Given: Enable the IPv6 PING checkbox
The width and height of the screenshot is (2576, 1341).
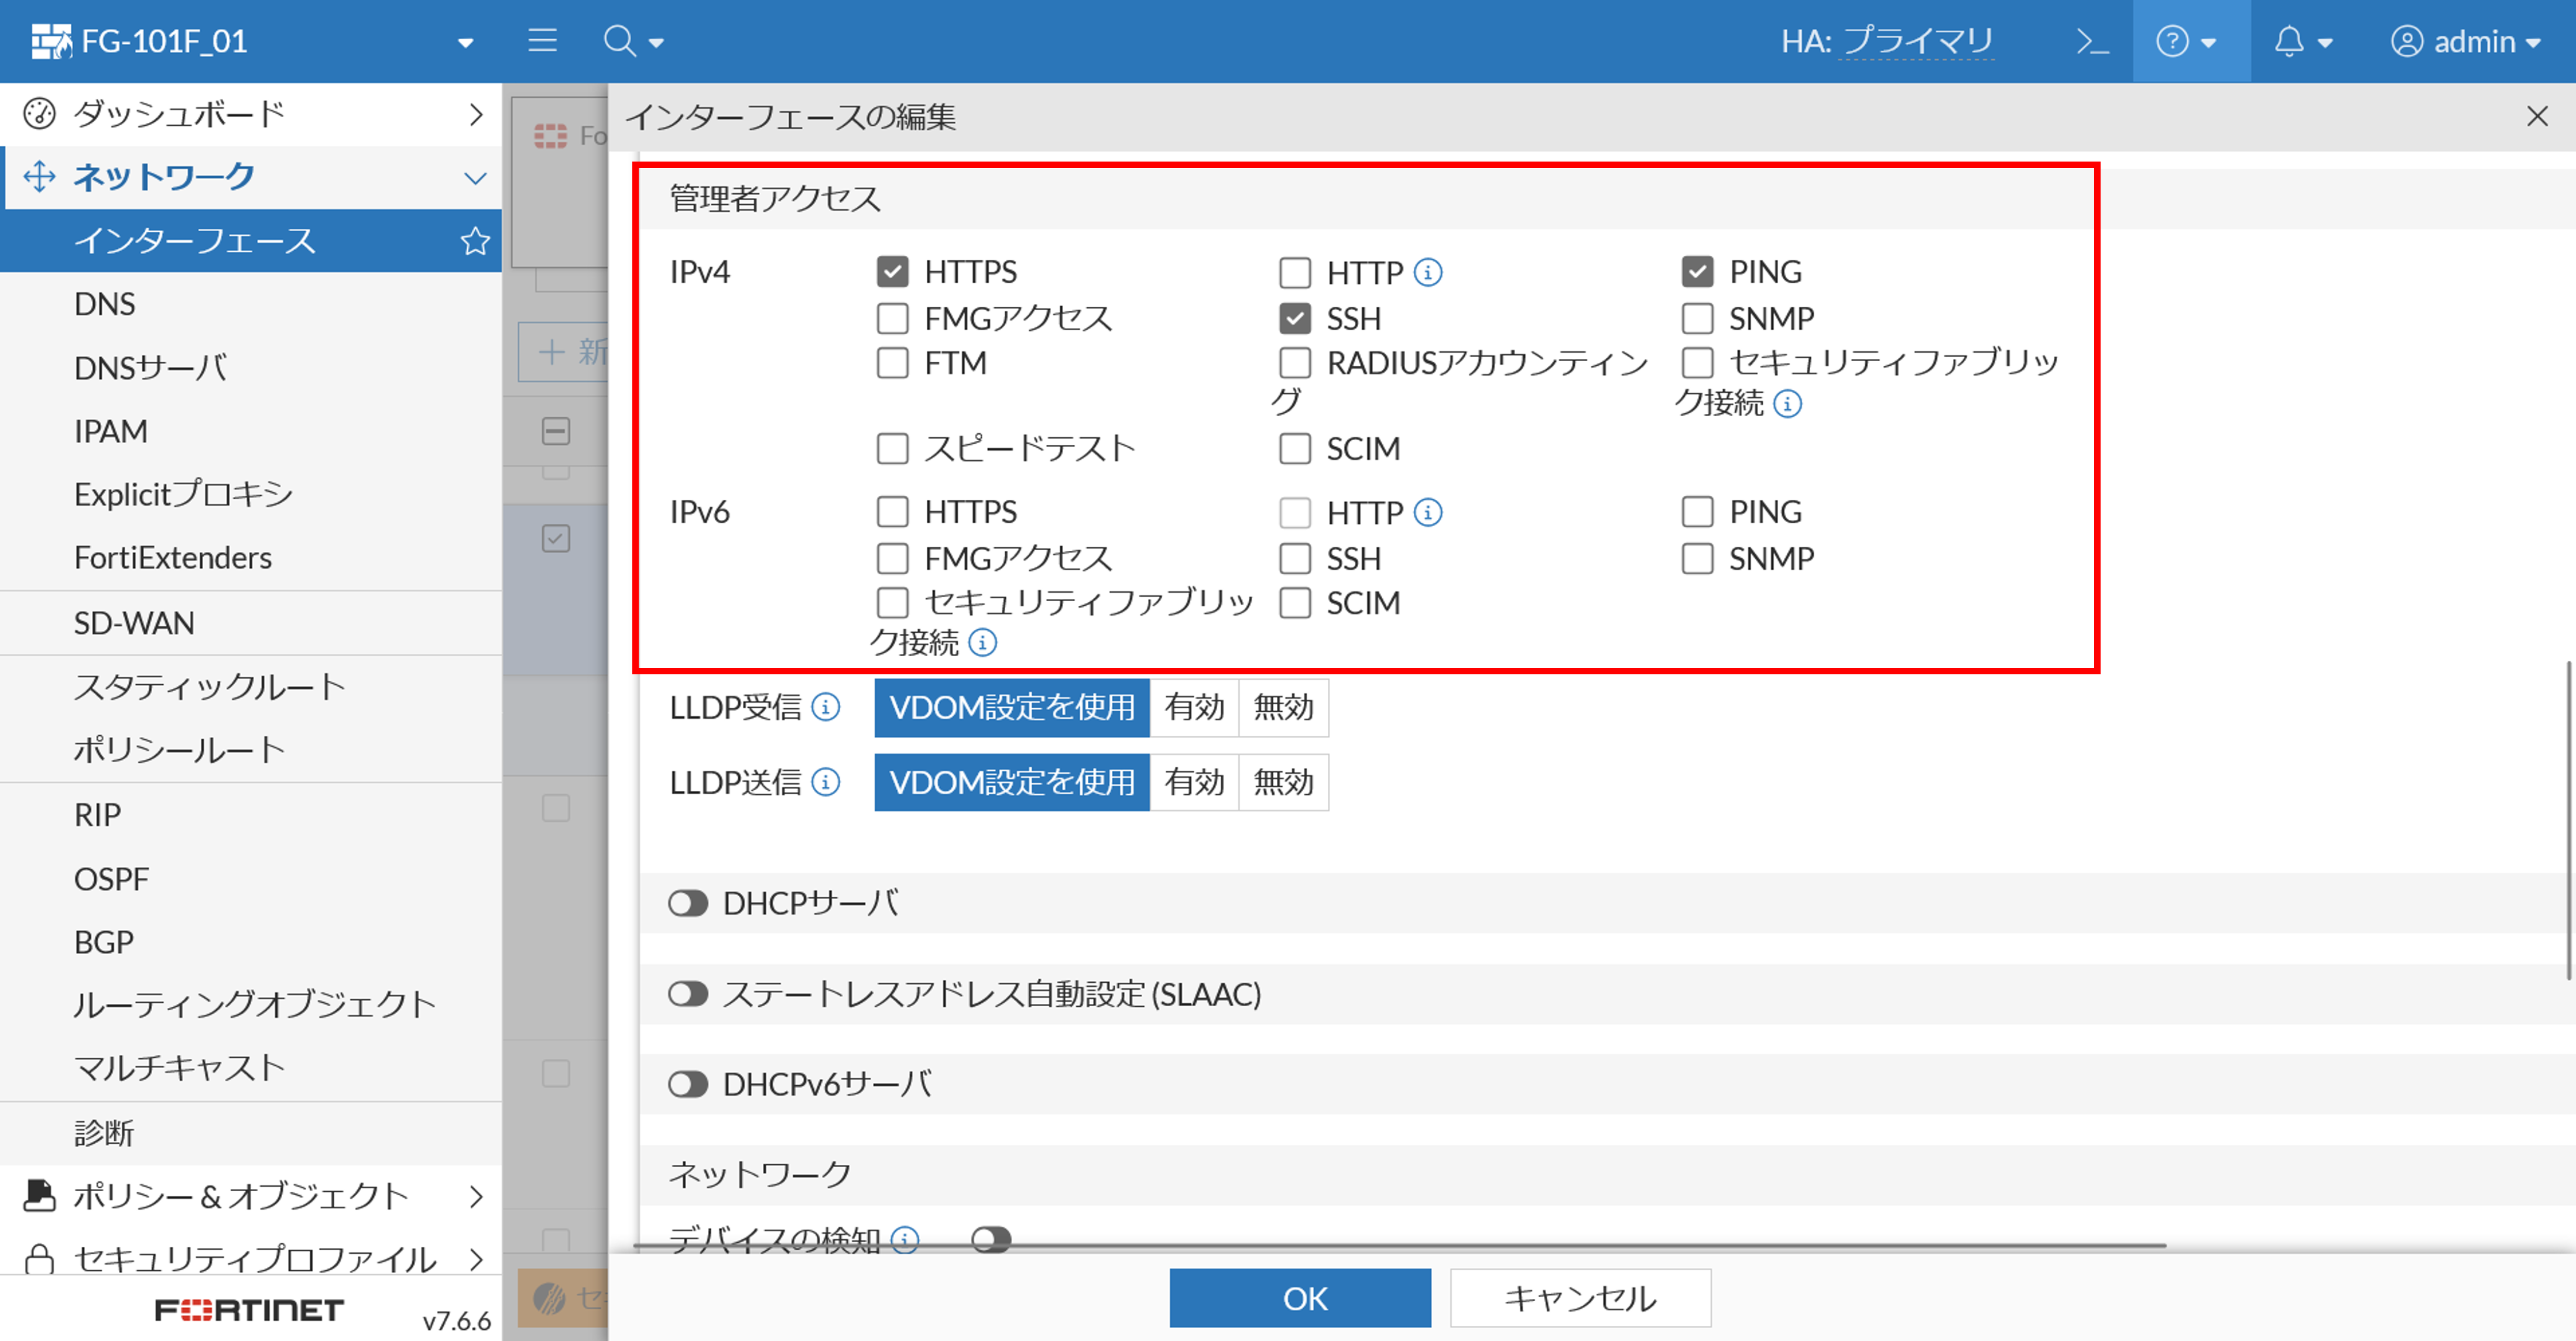Looking at the screenshot, I should pyautogui.click(x=1697, y=512).
